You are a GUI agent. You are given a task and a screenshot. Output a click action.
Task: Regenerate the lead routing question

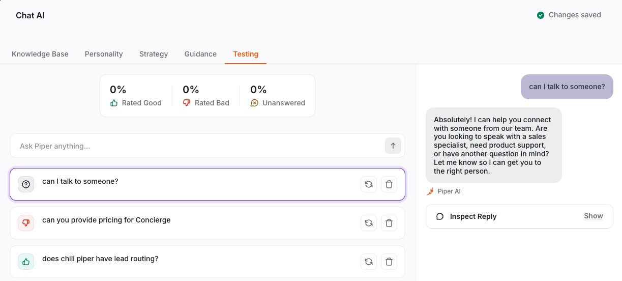[369, 262]
